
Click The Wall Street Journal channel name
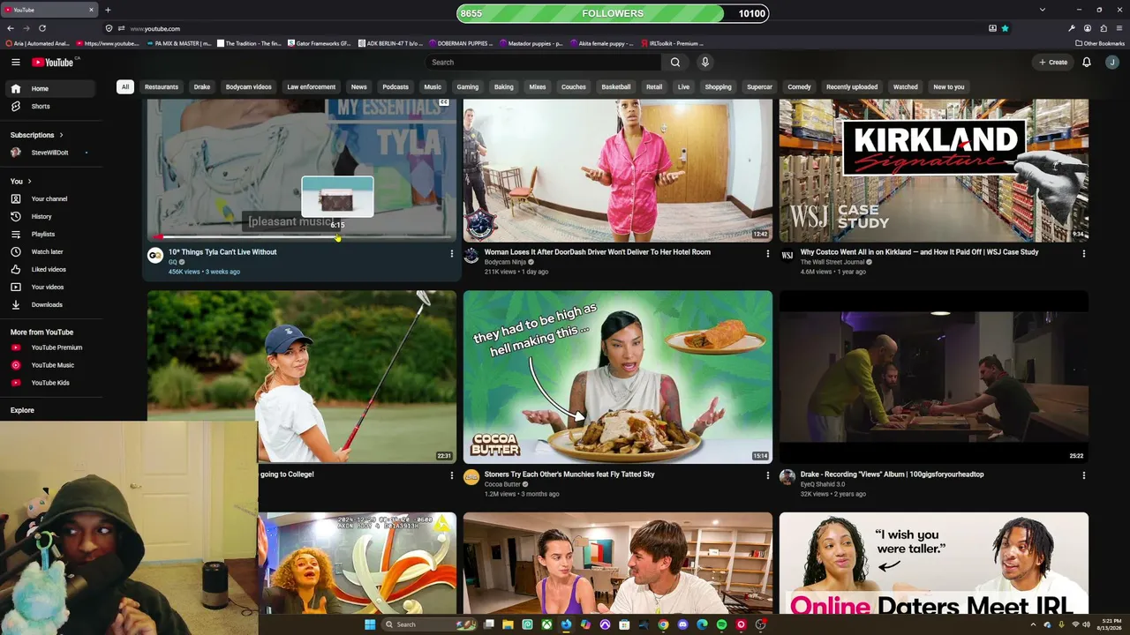tap(832, 262)
